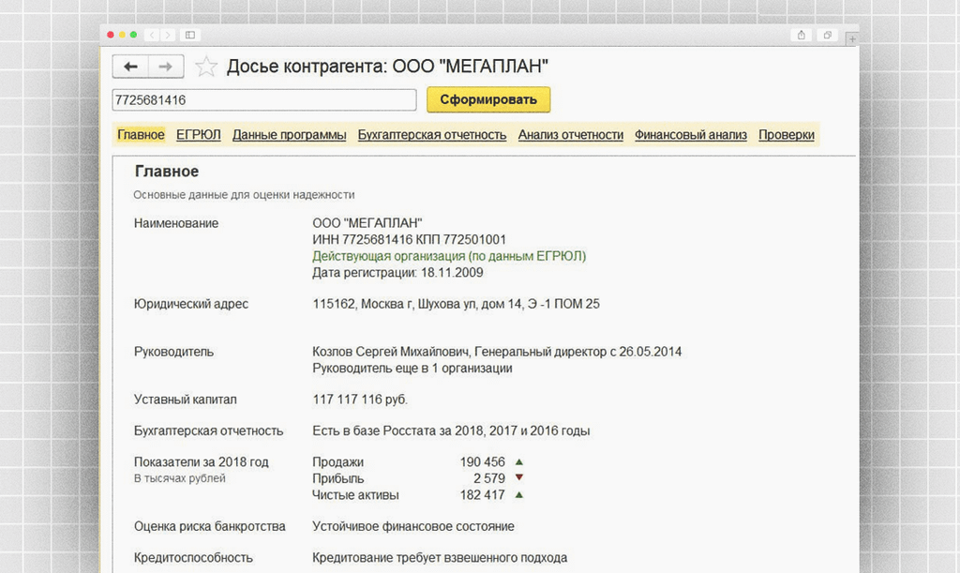The width and height of the screenshot is (960, 573).
Task: Click the Оценка риска банкротства label
Action: coord(209,526)
